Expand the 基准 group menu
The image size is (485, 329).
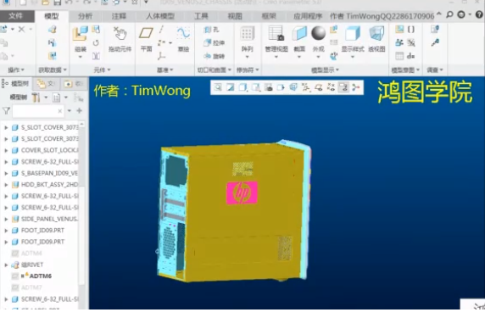(x=164, y=70)
